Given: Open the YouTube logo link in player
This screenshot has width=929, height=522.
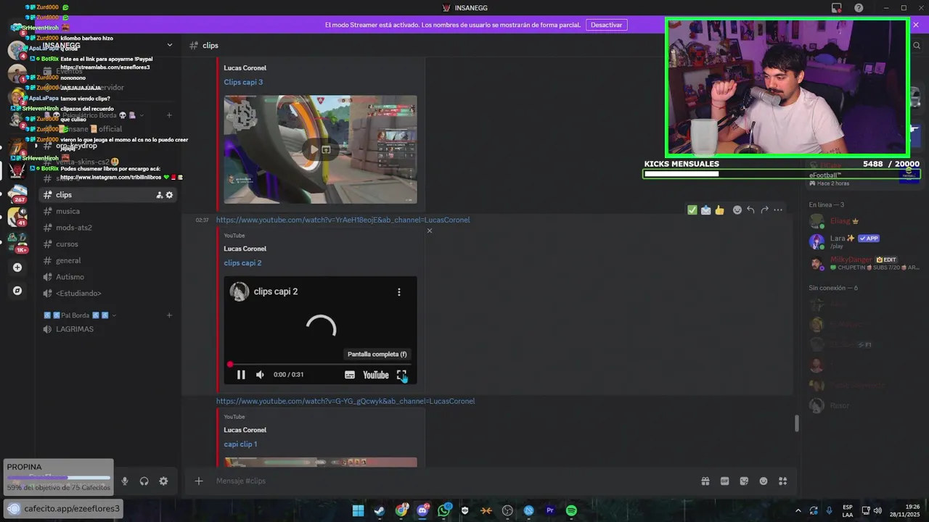Looking at the screenshot, I should point(376,375).
